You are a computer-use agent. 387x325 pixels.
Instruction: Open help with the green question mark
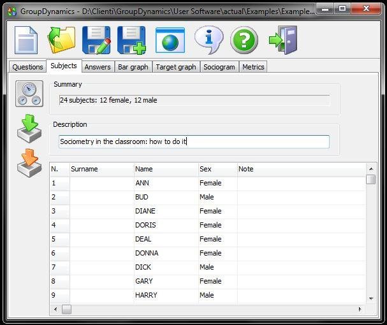click(x=244, y=40)
